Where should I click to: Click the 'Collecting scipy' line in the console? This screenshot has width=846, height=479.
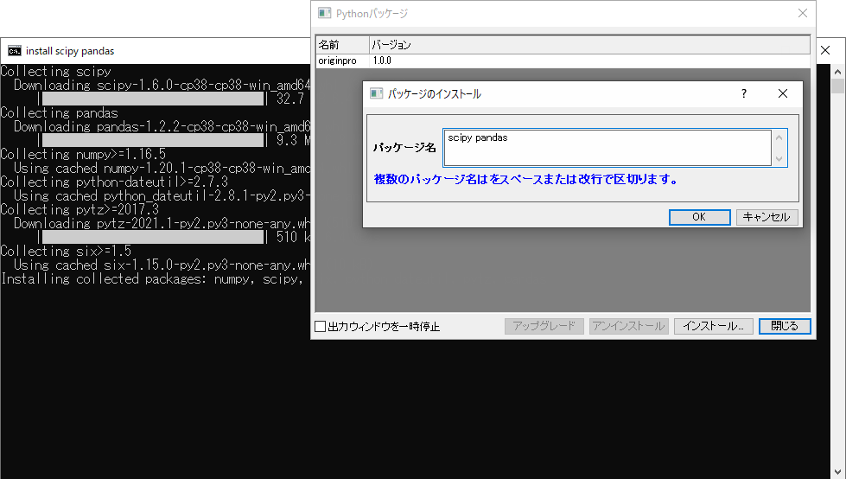(x=56, y=71)
